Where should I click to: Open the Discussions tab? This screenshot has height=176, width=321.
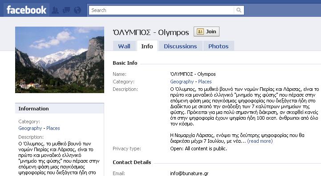pos(180,46)
